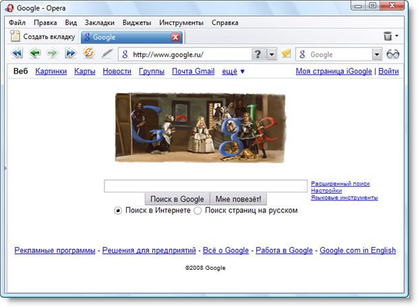Open the Вид menu

(71, 23)
